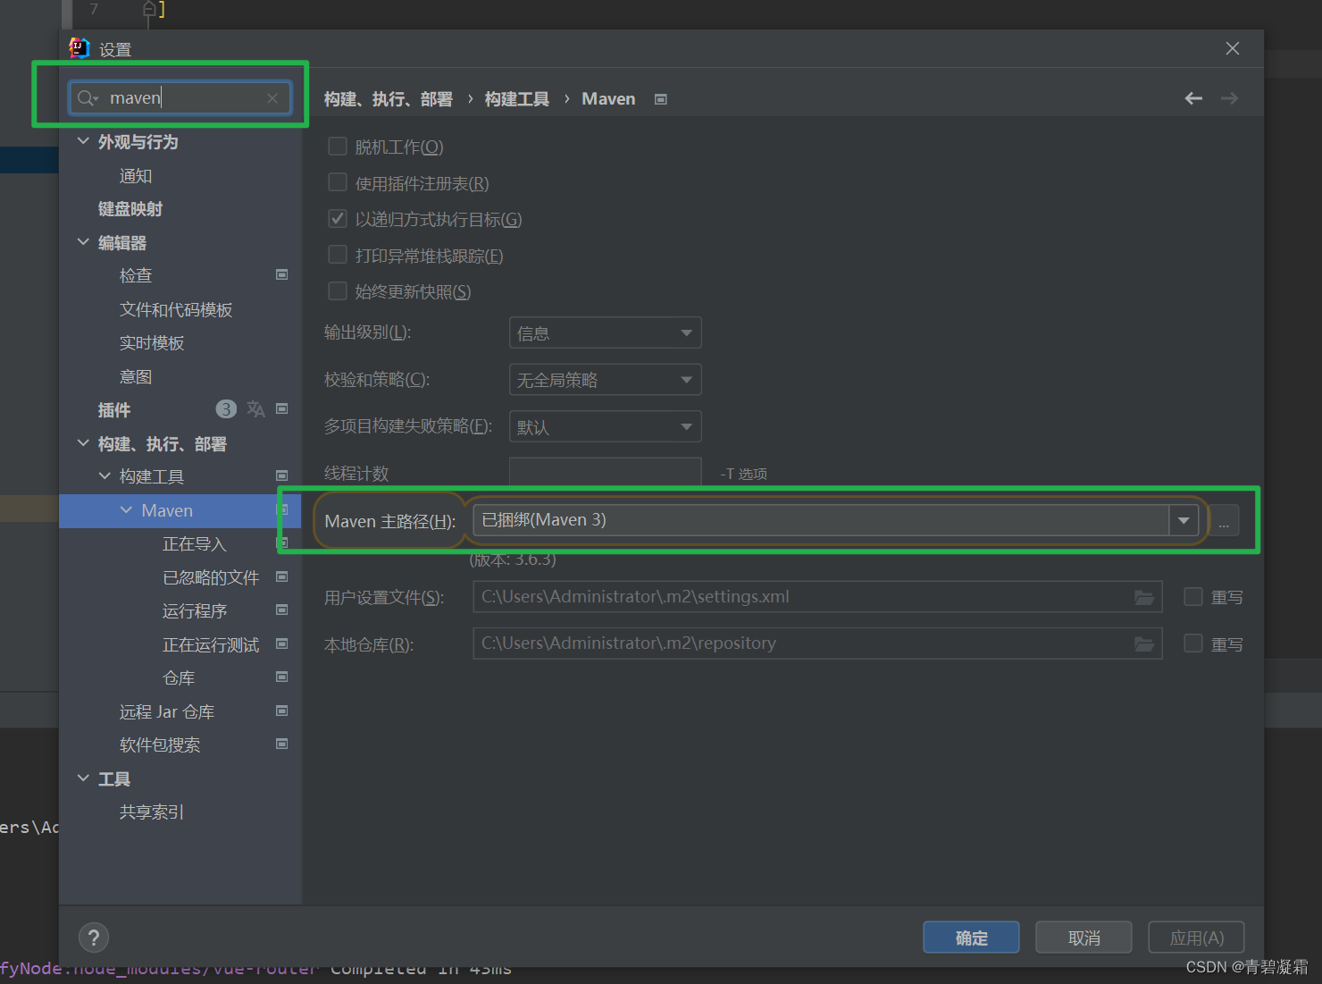Browse folder icon for 用户设置文件

click(1144, 597)
